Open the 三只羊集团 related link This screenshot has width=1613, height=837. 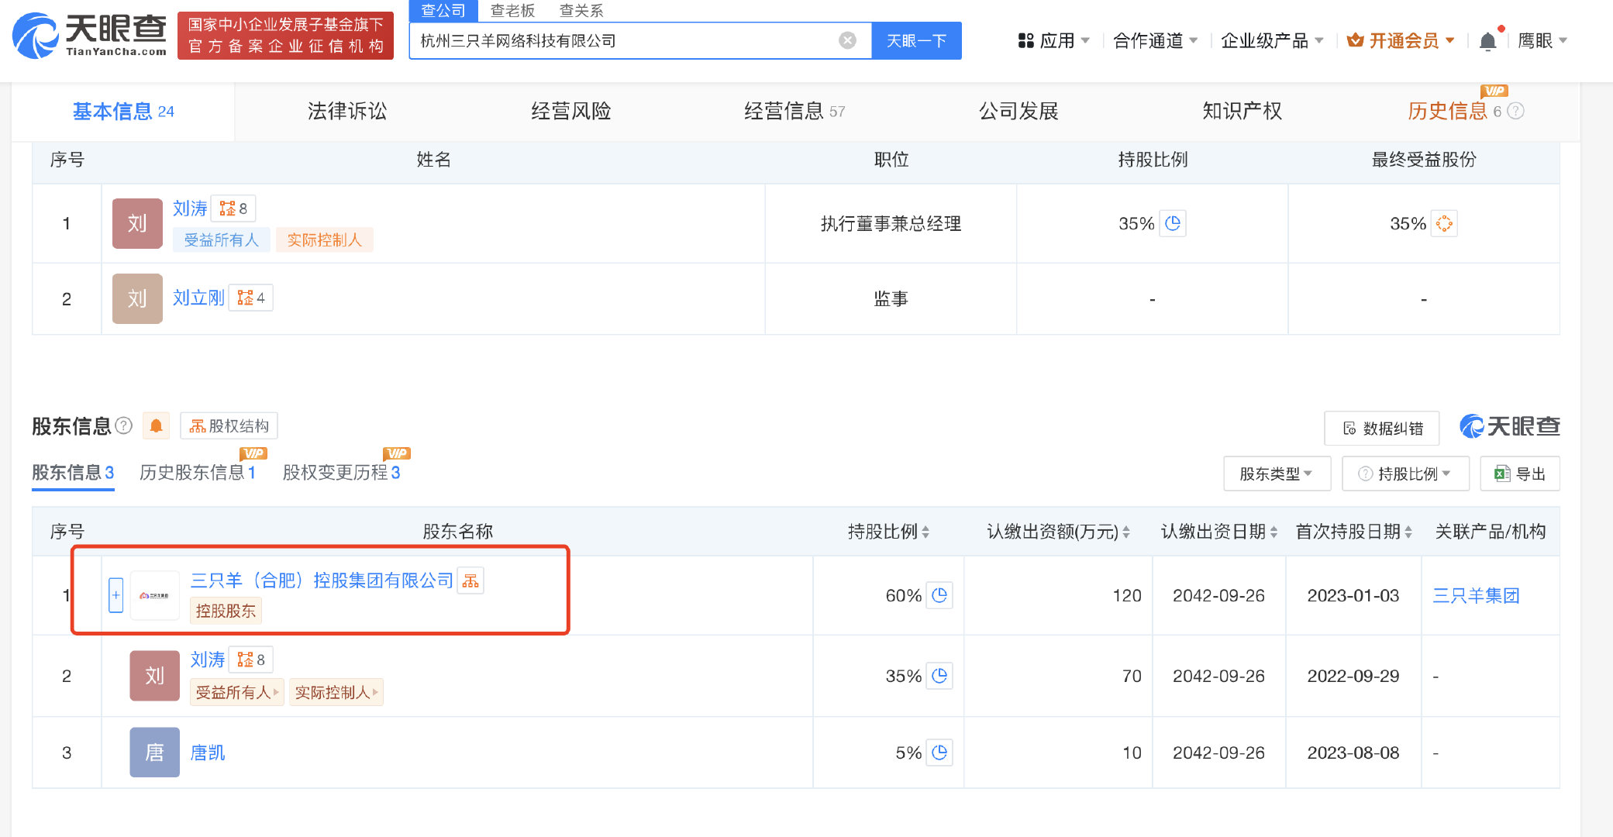pyautogui.click(x=1476, y=595)
